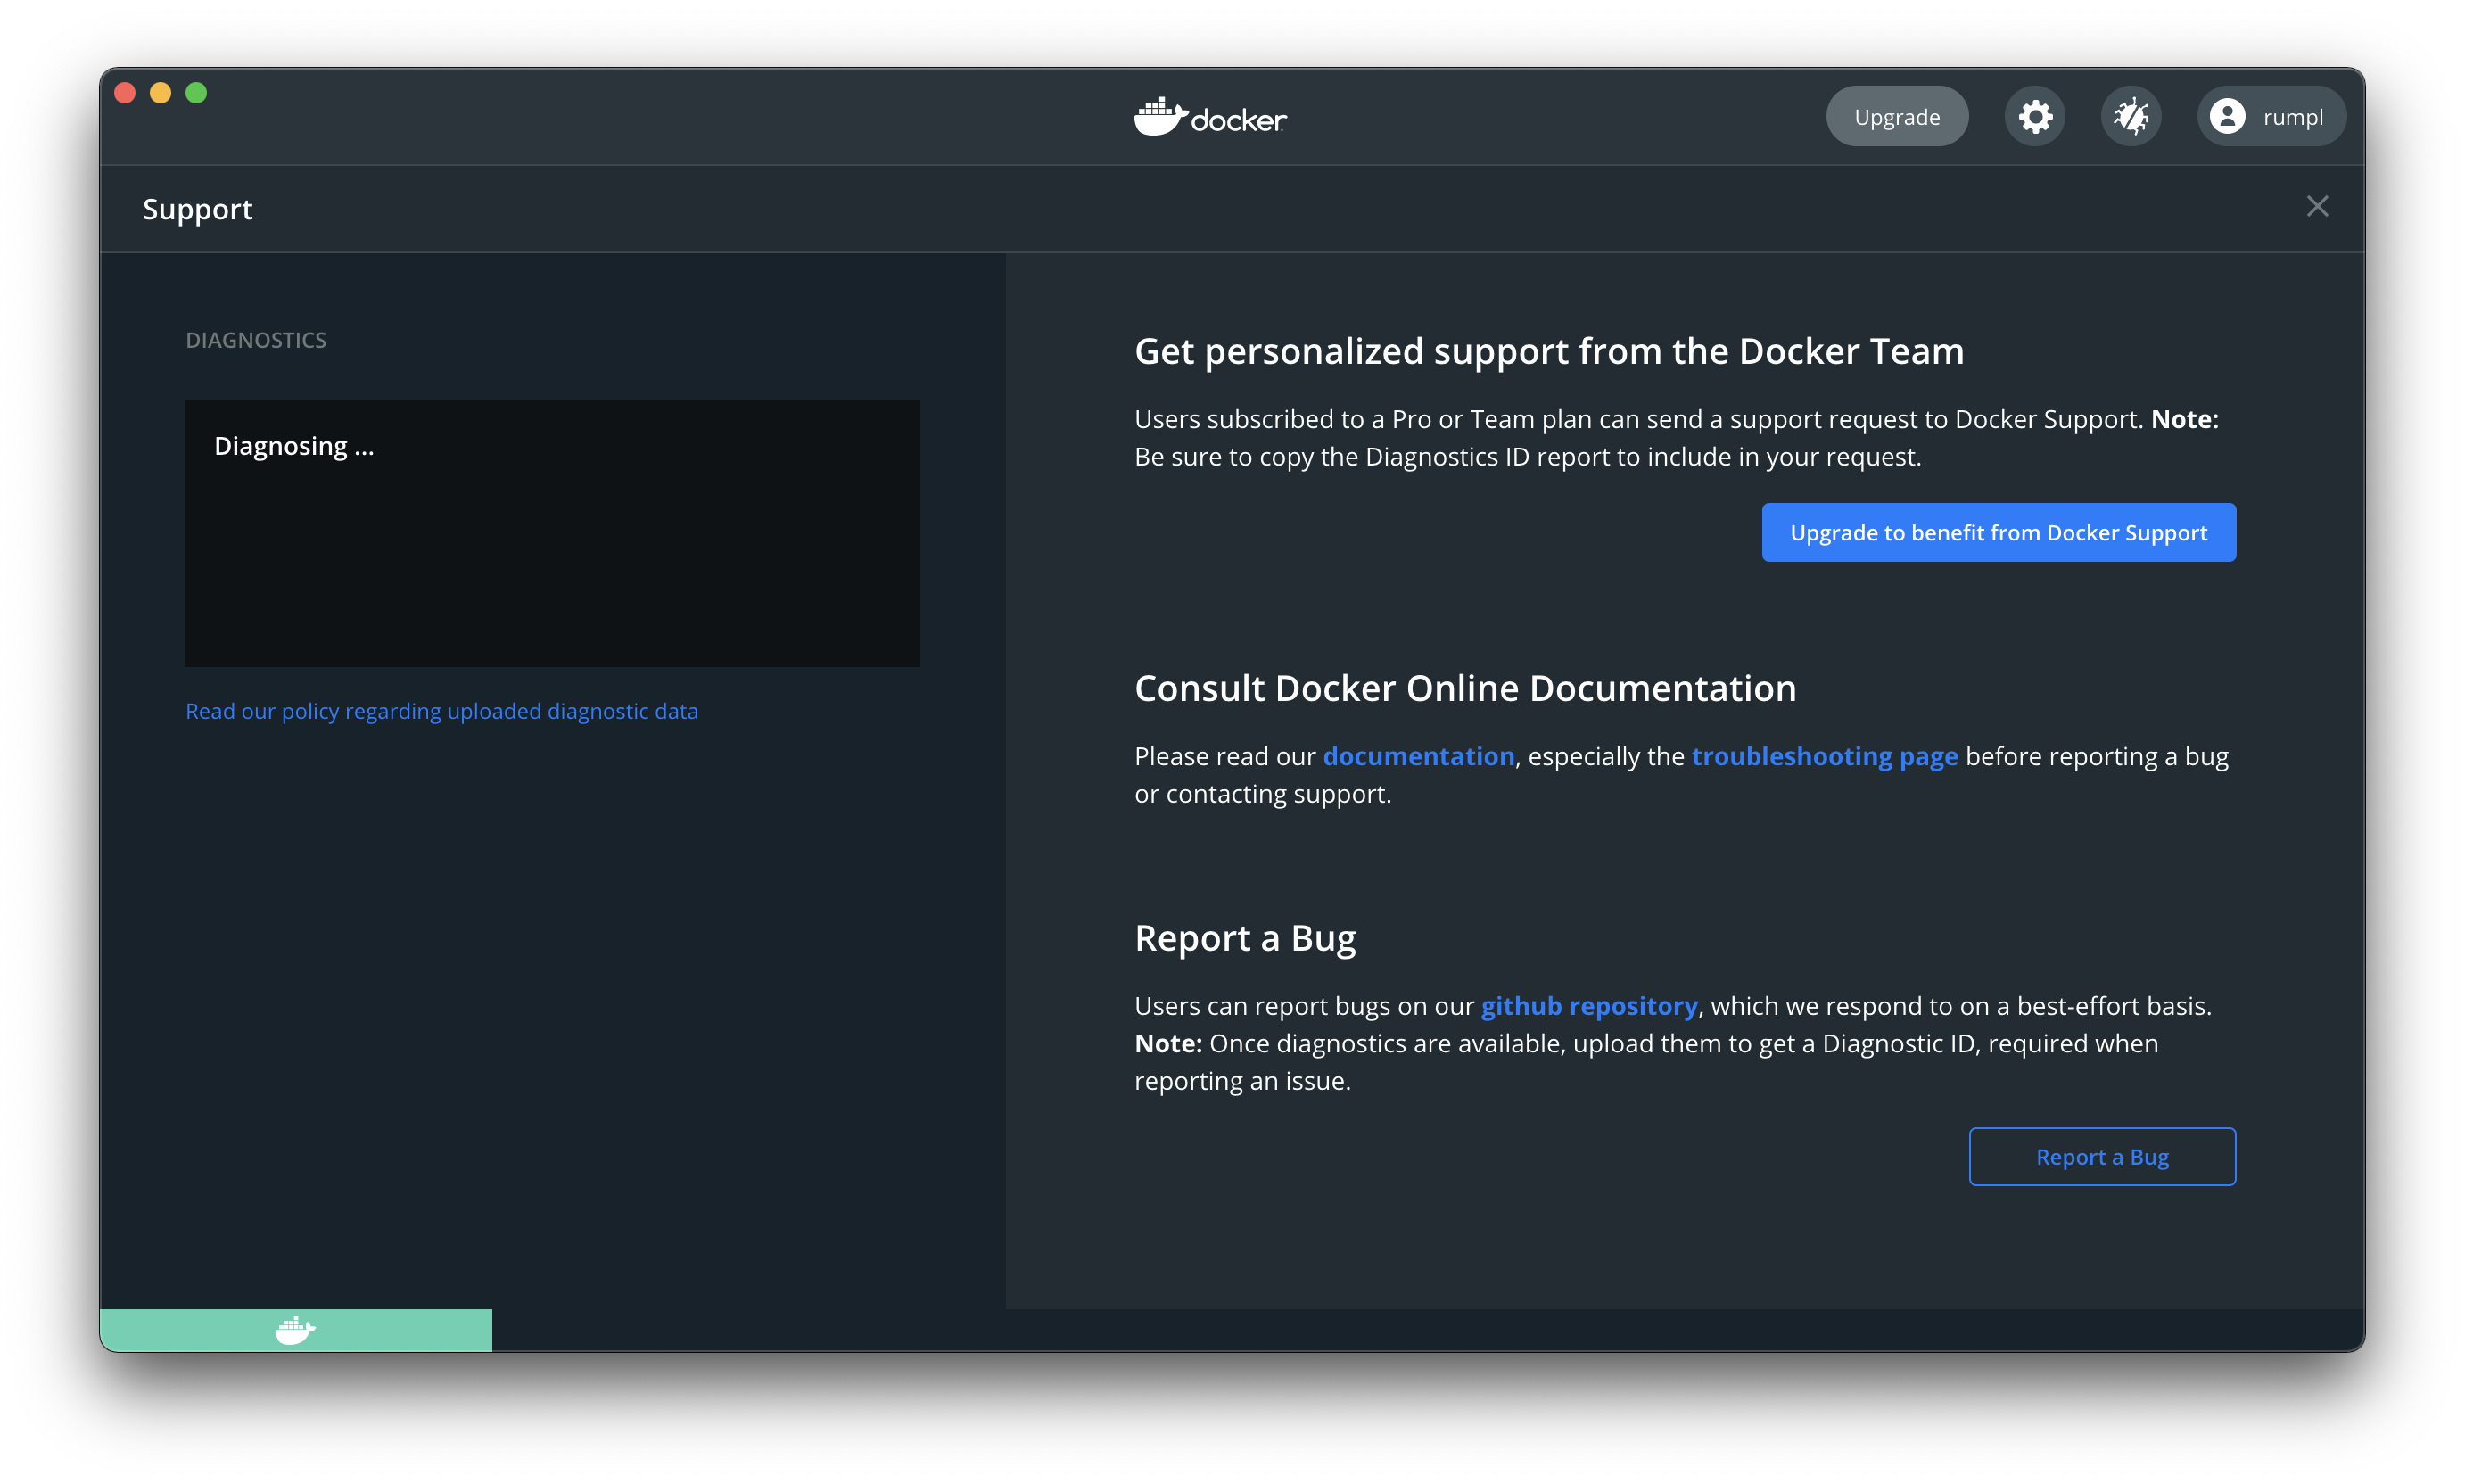
Task: Click the Diagnosing output box
Action: click(552, 533)
